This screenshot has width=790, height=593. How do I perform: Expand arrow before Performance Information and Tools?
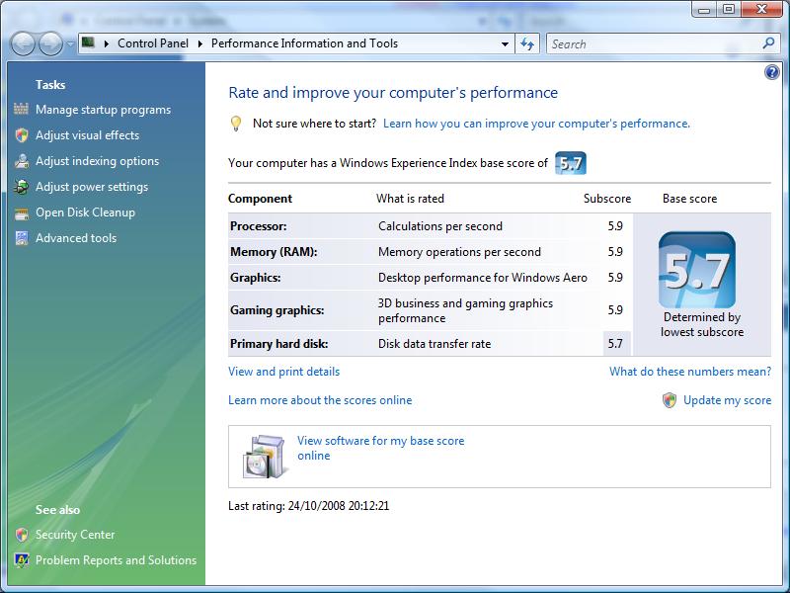tap(200, 43)
